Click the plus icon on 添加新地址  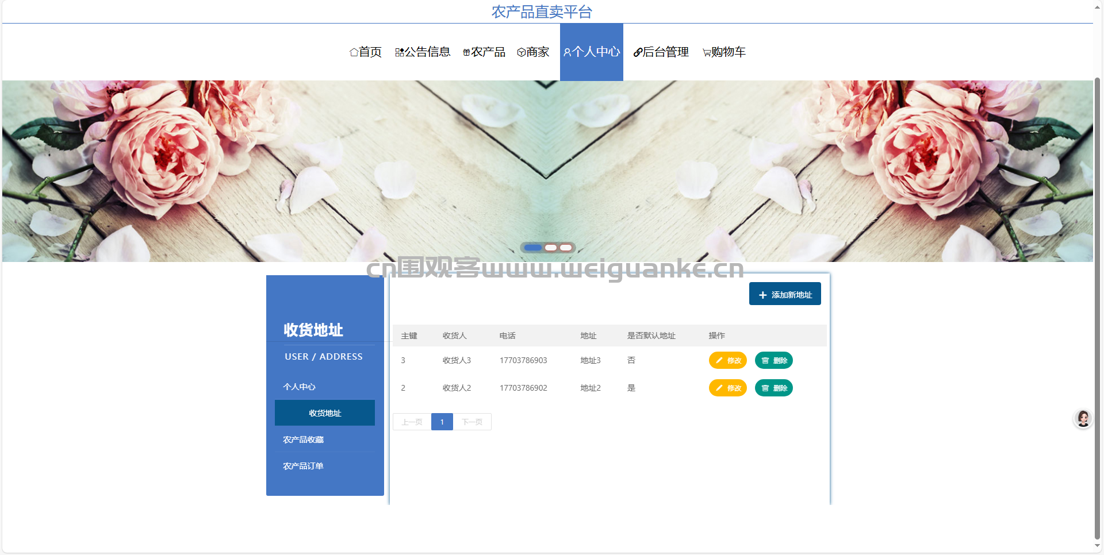point(763,295)
